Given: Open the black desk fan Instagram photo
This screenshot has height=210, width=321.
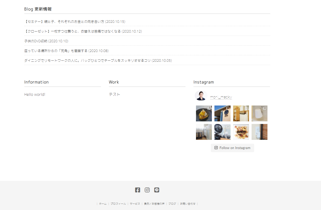Looking at the screenshot, I should (x=222, y=132).
